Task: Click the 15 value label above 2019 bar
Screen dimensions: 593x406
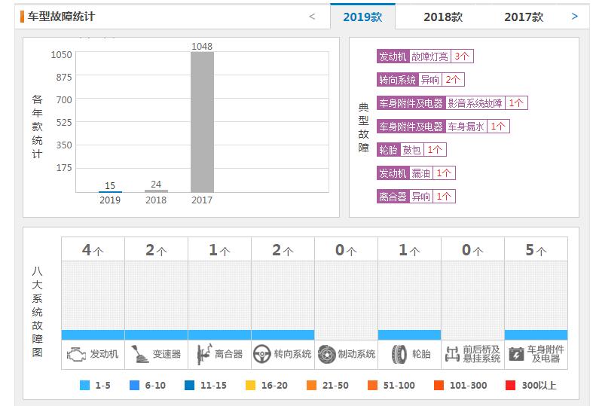Action: (x=110, y=185)
